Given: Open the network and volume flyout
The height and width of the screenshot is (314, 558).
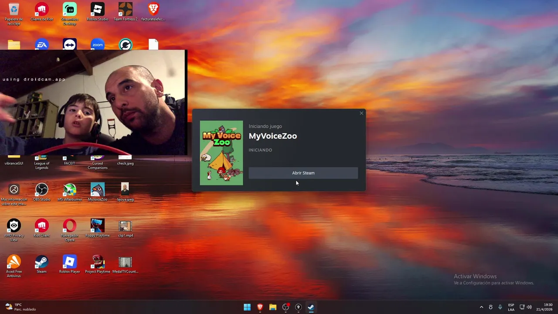Looking at the screenshot, I should pyautogui.click(x=525, y=307).
